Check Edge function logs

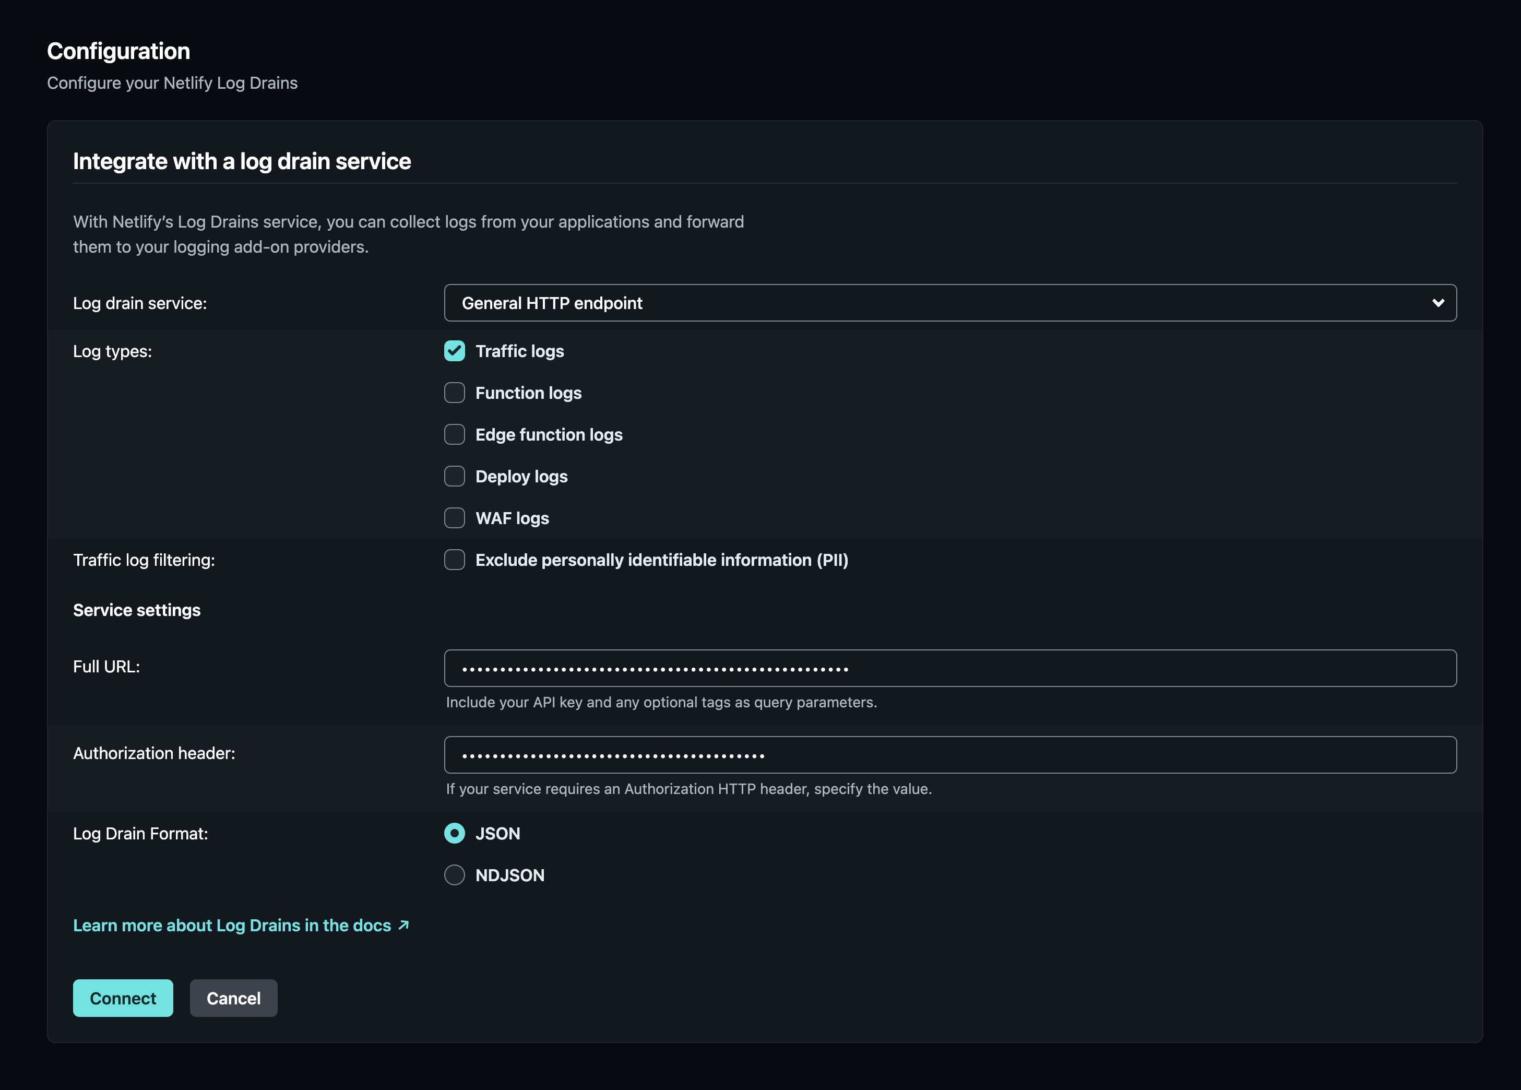[x=454, y=434]
